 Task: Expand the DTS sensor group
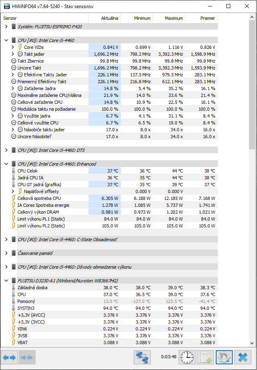(x=6, y=150)
